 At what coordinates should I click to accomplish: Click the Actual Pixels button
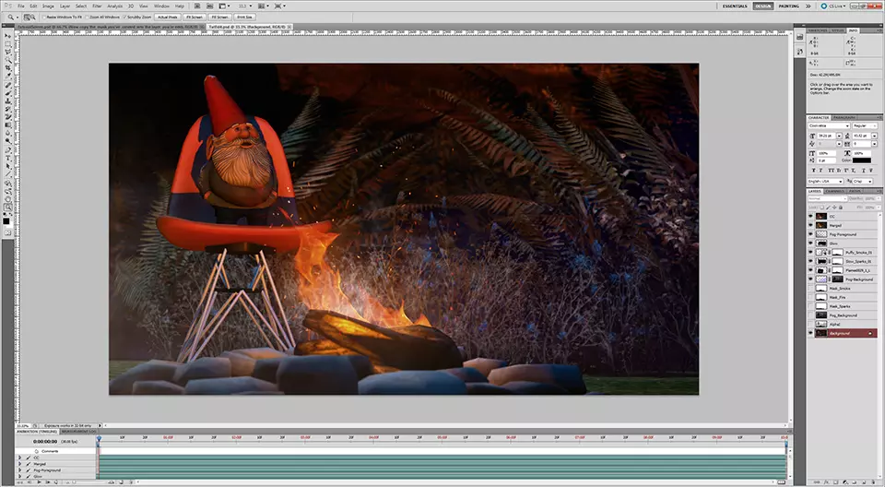pos(167,17)
